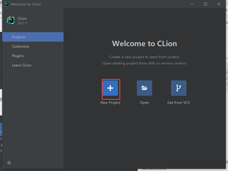Click the CLion 2021.3 version text

(22, 23)
